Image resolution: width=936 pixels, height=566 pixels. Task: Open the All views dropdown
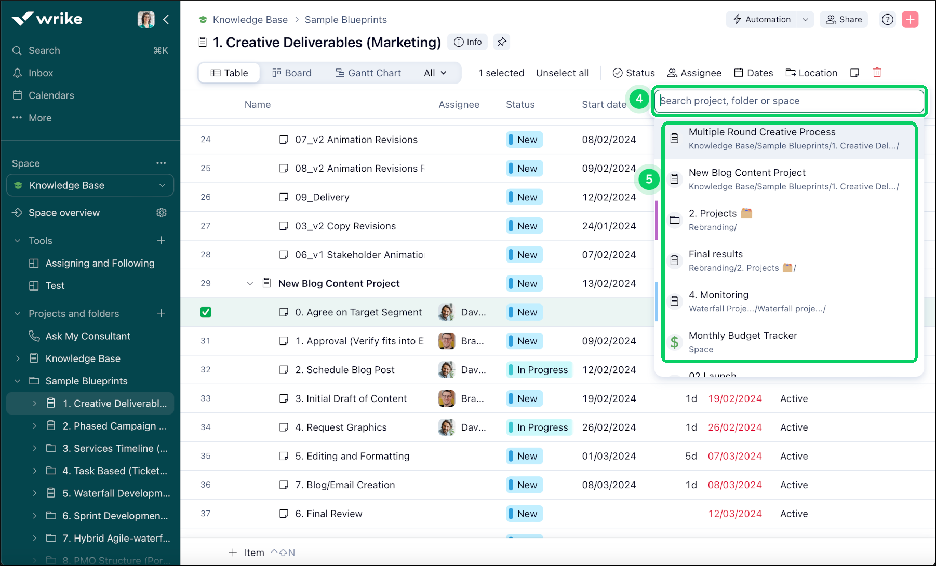tap(435, 73)
